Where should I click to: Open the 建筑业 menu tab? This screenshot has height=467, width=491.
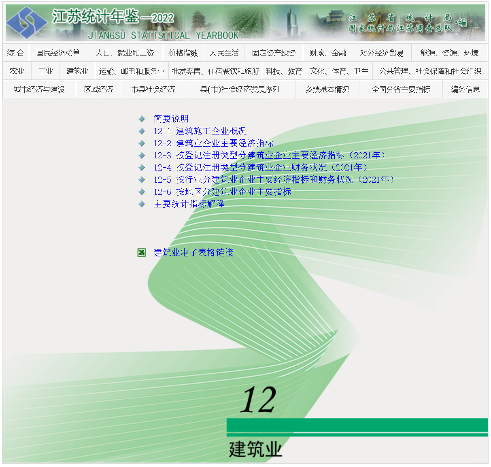[x=77, y=71]
